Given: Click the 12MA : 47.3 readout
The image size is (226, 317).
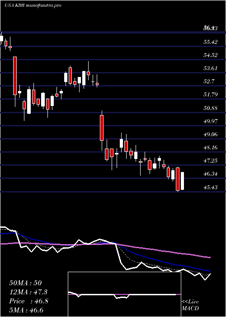Looking at the screenshot, I should [x=28, y=292].
